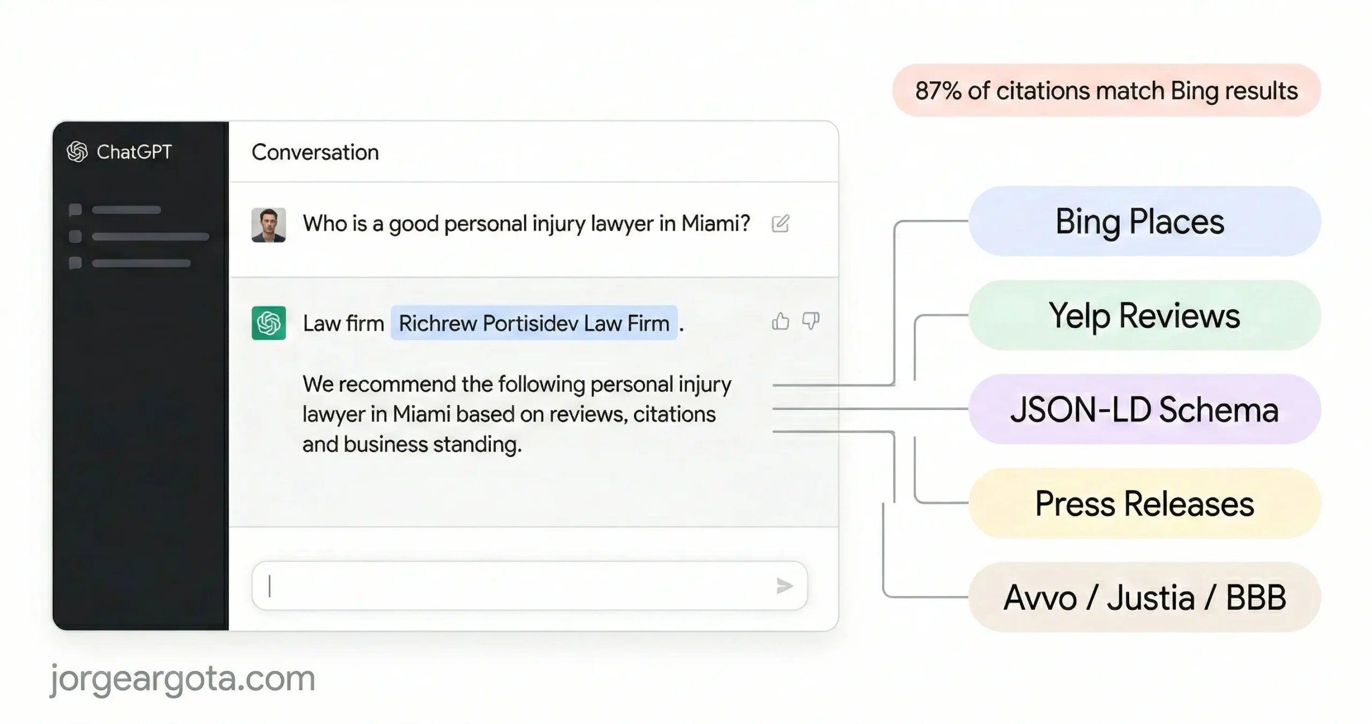Click the ChatGPT logo icon in sidebar
The width and height of the screenshot is (1372, 724).
[x=77, y=152]
